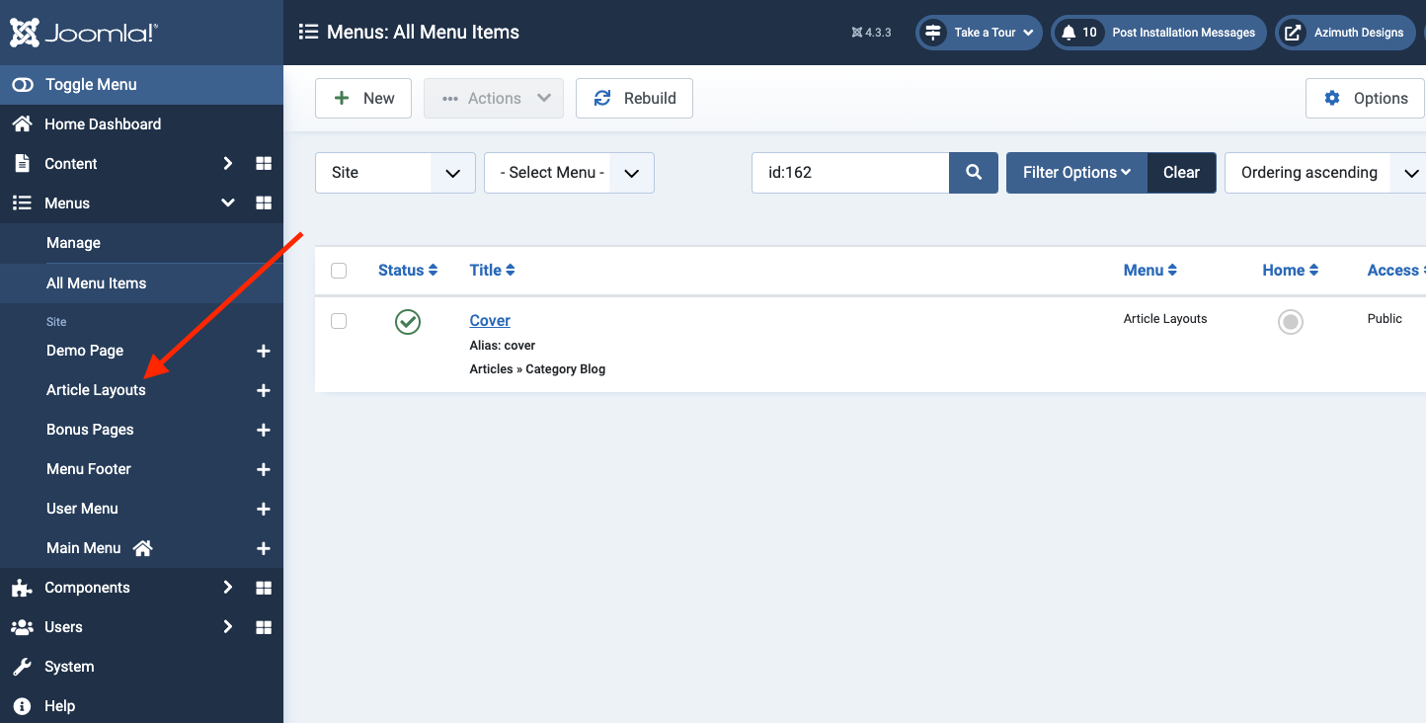Click the Menus dashboard grid icon

pyautogui.click(x=264, y=202)
